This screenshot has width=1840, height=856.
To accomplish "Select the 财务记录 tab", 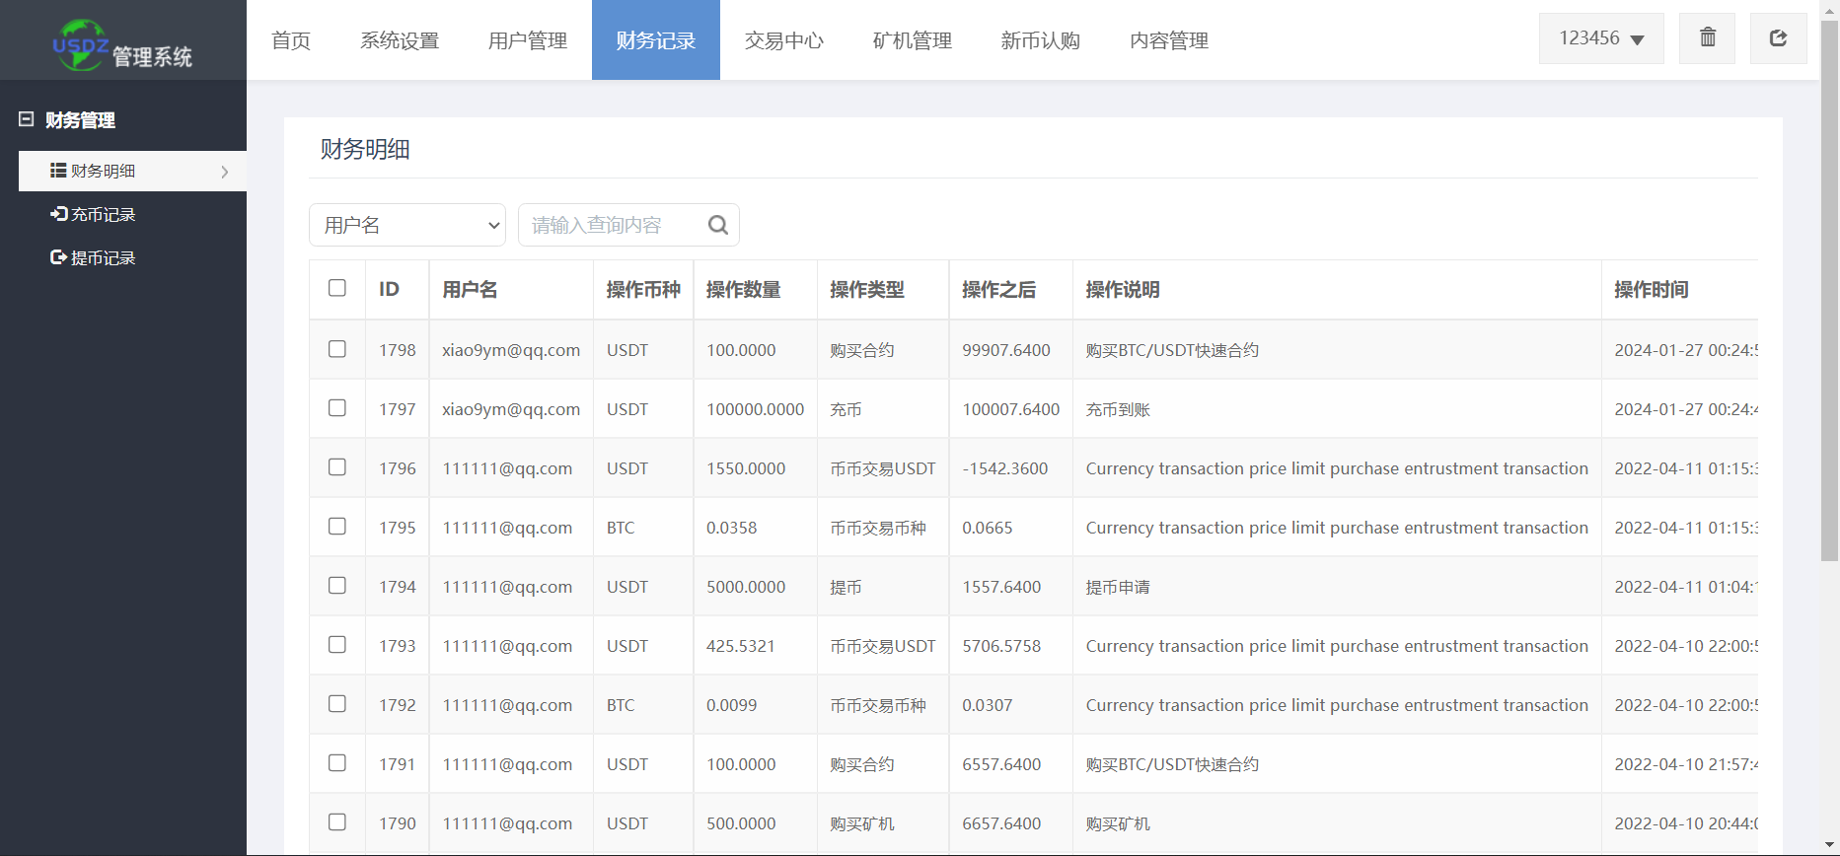I will click(x=656, y=40).
